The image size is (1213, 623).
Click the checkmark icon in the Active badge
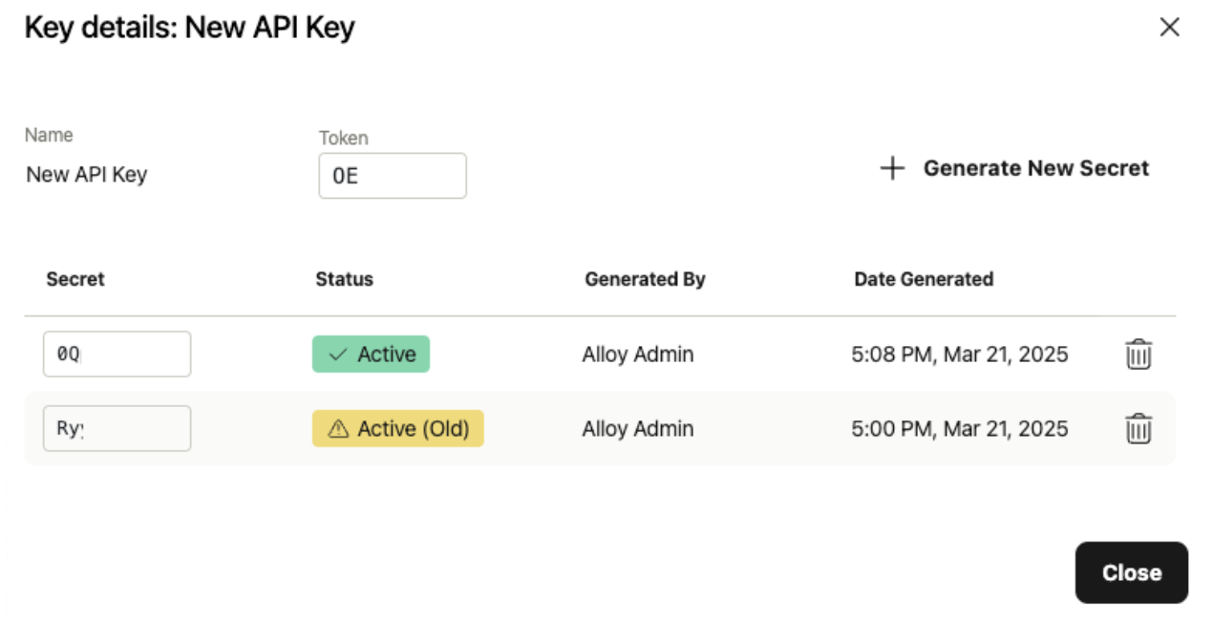[337, 354]
